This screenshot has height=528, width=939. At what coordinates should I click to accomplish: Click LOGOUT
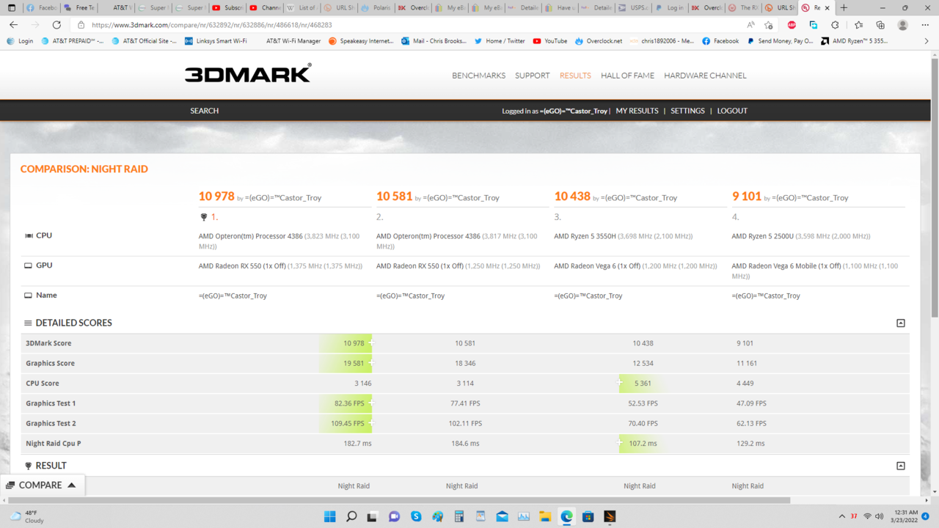[x=732, y=111]
